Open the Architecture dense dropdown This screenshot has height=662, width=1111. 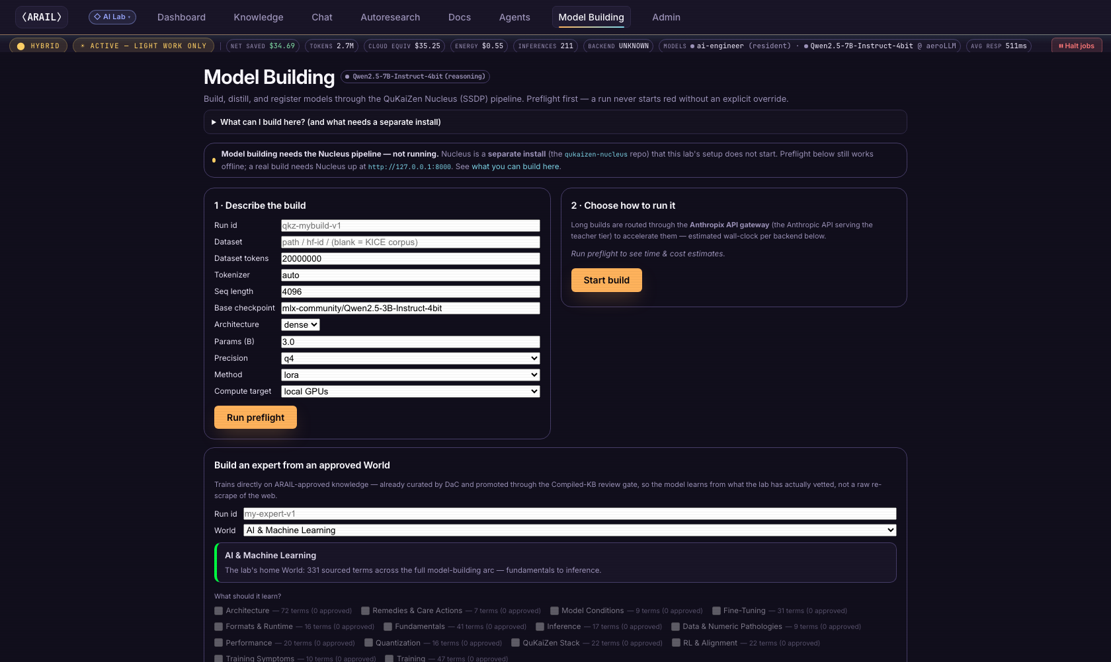coord(301,325)
